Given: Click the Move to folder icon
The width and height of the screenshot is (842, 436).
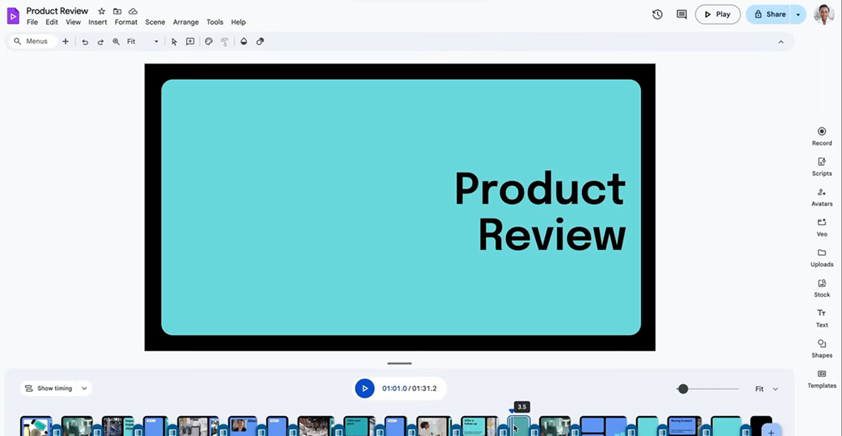Looking at the screenshot, I should coord(117,12).
